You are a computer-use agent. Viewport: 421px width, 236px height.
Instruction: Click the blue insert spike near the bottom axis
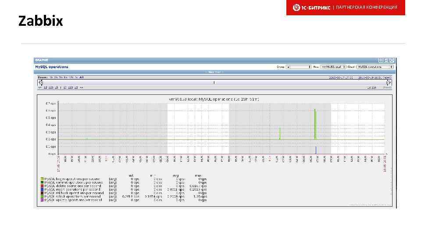pyautogui.click(x=316, y=150)
